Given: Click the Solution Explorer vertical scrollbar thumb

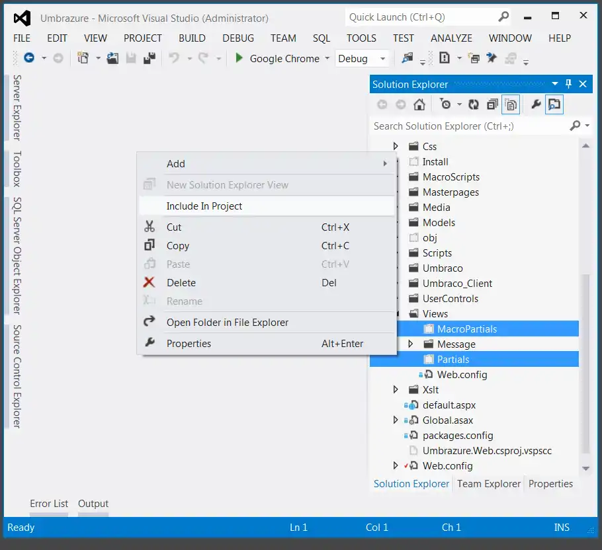Looking at the screenshot, I should coord(585,364).
